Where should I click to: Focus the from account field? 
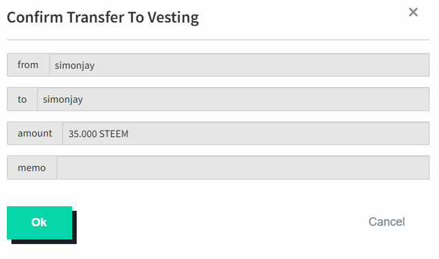click(239, 65)
